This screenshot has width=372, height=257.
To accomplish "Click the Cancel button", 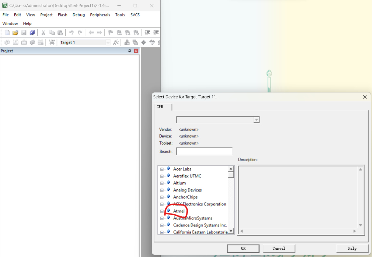I will coord(279,248).
